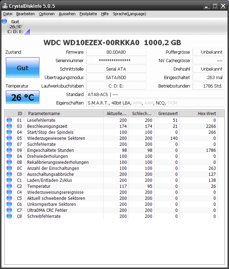Screen dimensions: 229x269
Task: Minimize the CrystalDiskInfo window
Action: click(x=206, y=6)
